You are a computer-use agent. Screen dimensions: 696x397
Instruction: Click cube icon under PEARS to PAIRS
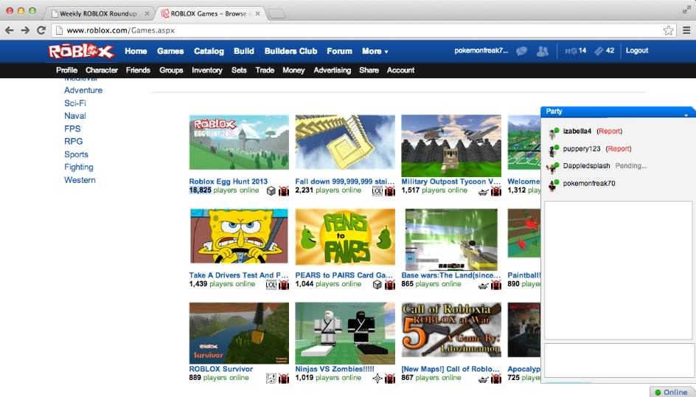pos(377,285)
